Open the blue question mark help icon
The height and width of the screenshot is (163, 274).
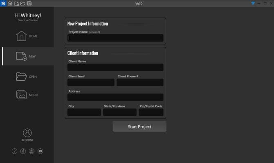pos(253,3)
